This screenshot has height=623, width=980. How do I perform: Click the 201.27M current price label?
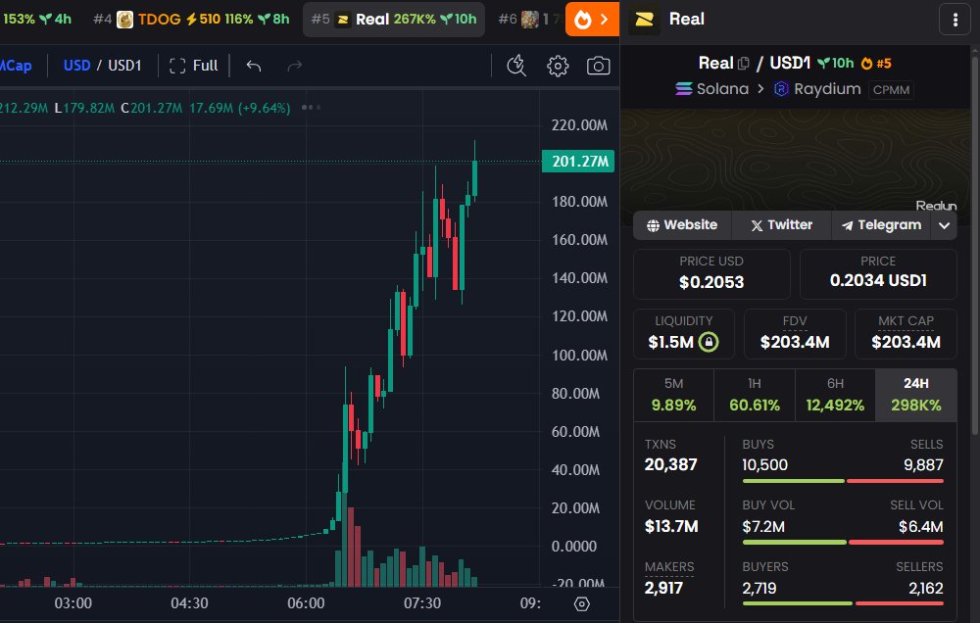coord(578,162)
